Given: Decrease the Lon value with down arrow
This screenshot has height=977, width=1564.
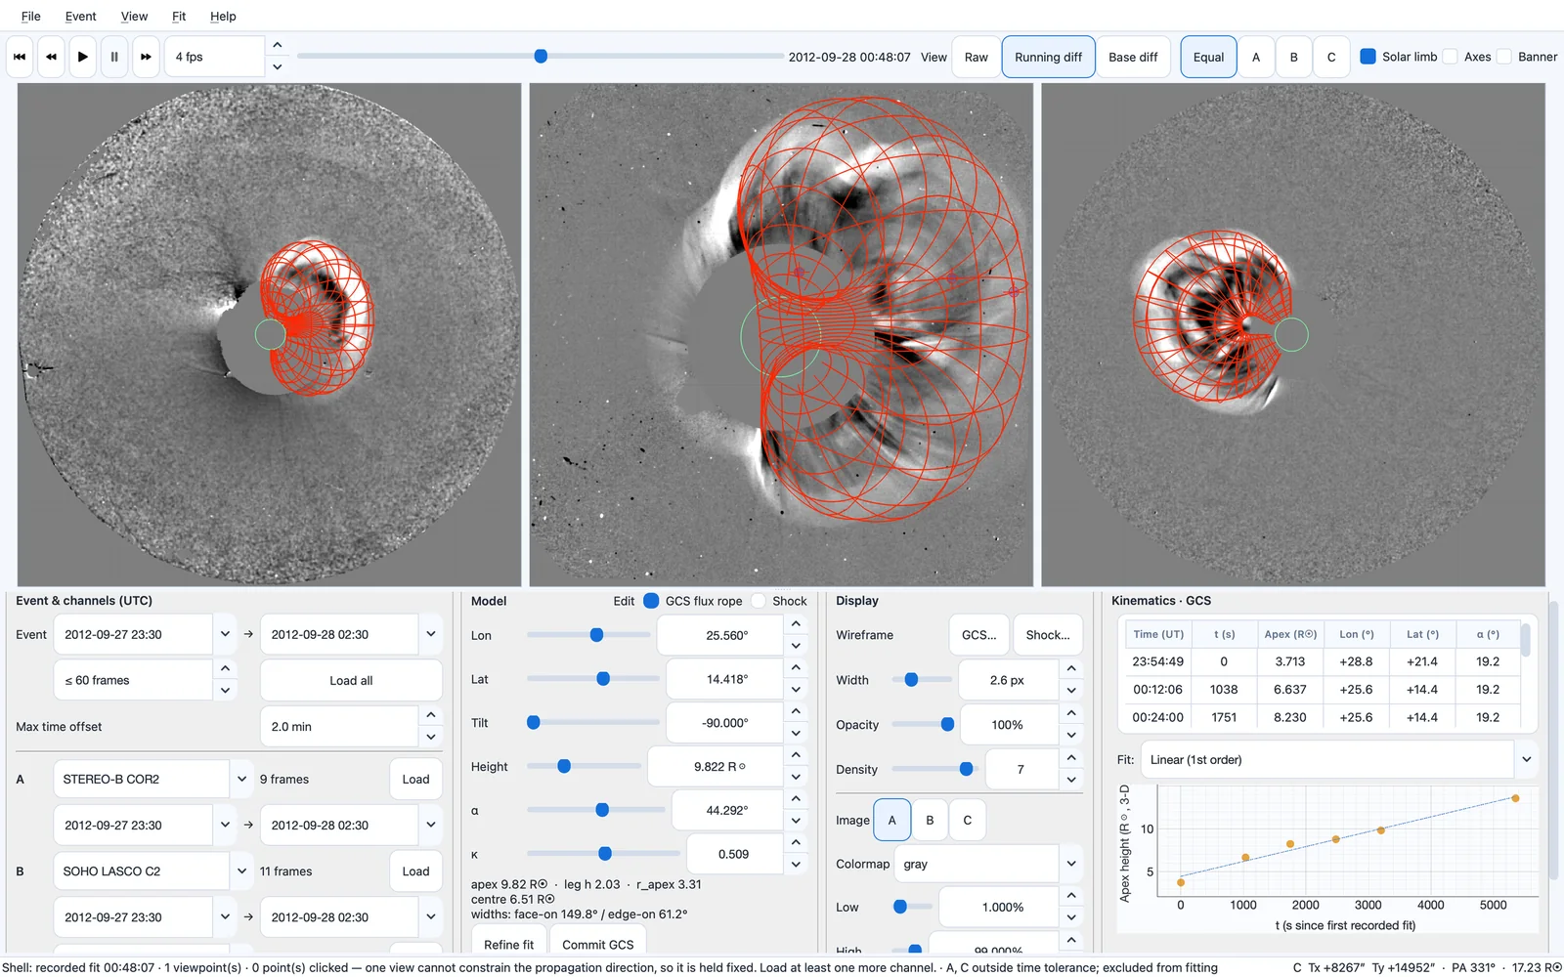Looking at the screenshot, I should 796,646.
